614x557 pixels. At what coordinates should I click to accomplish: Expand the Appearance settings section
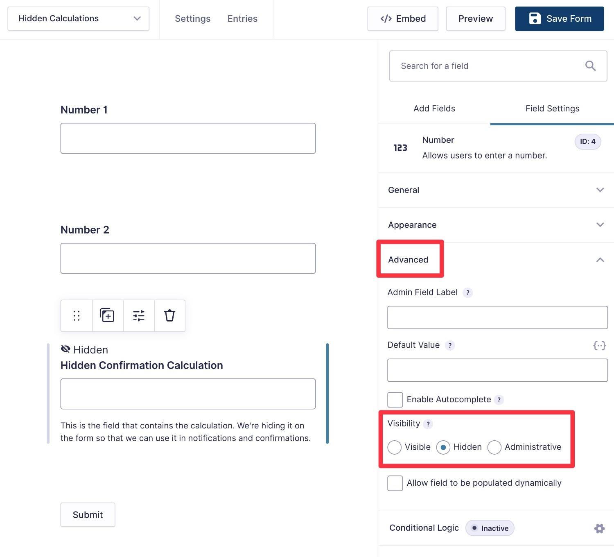click(x=495, y=225)
